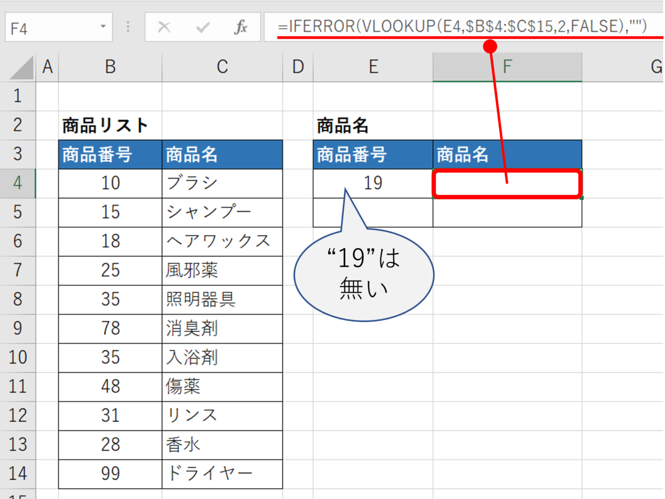Select row 14 header
The width and height of the screenshot is (665, 499).
coord(18,473)
